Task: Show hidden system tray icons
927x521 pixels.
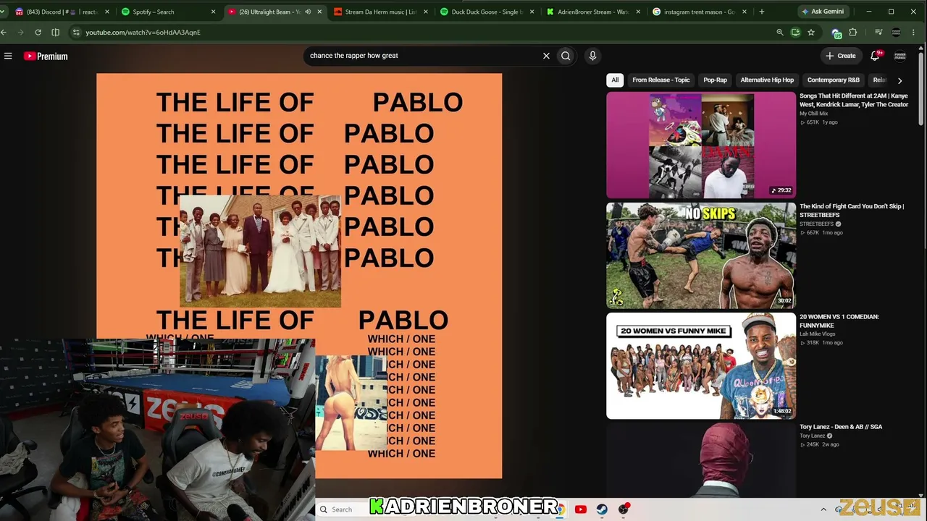Action: pos(823,509)
